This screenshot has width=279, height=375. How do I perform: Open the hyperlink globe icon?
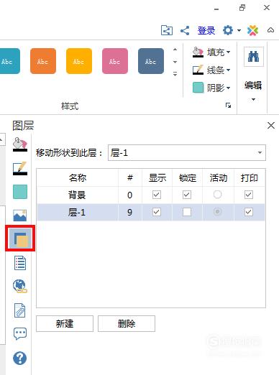click(x=20, y=286)
